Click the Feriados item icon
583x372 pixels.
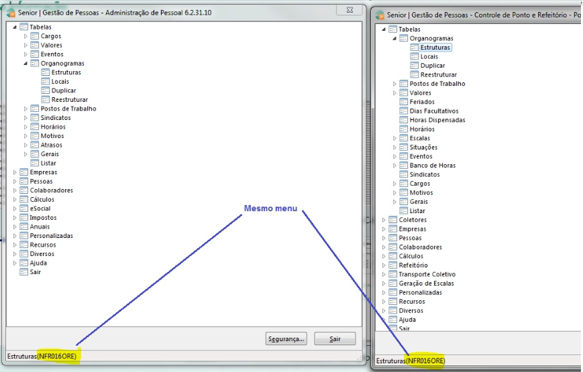click(404, 102)
